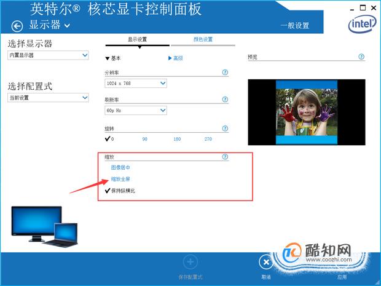
Task: Click the preview image of the girl
Action: pos(307,112)
